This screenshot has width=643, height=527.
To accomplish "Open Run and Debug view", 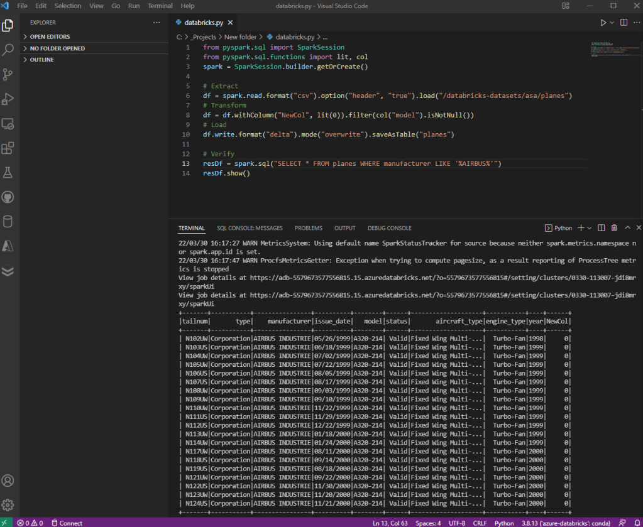I will (8, 99).
